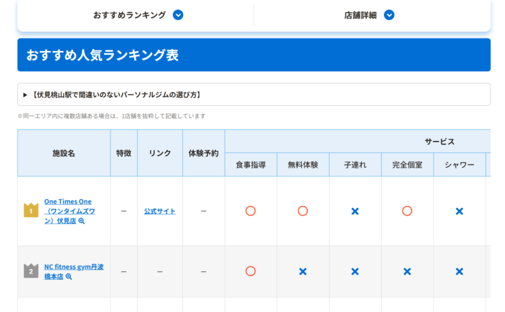This screenshot has height=312, width=505.
Task: Click circle mark for One Times One 無料体験
Action: pyautogui.click(x=303, y=211)
